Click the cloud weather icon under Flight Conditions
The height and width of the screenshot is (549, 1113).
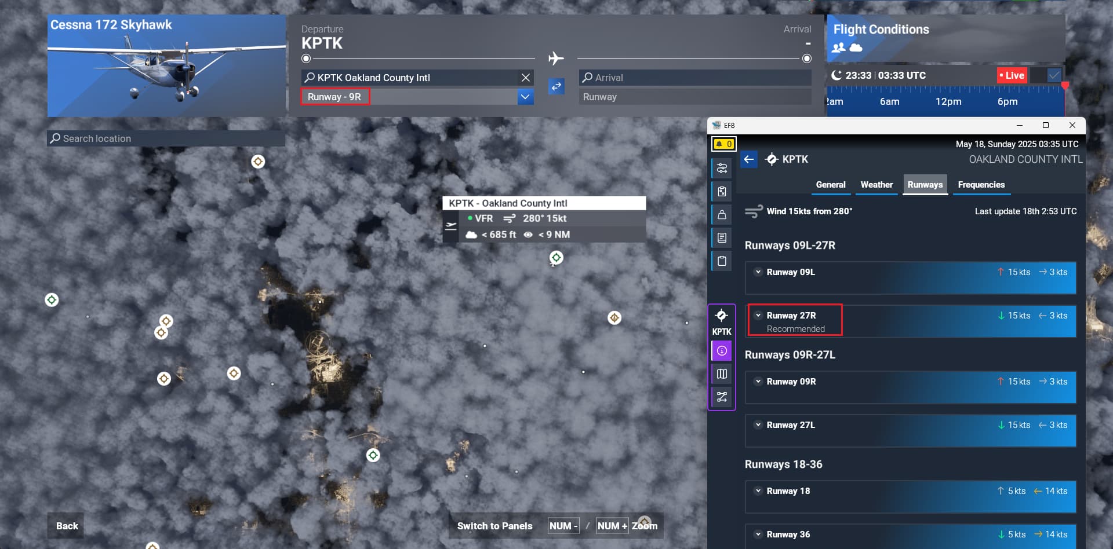856,47
